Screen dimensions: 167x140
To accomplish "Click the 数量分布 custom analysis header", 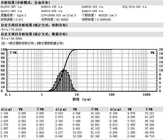I will click(34, 34).
